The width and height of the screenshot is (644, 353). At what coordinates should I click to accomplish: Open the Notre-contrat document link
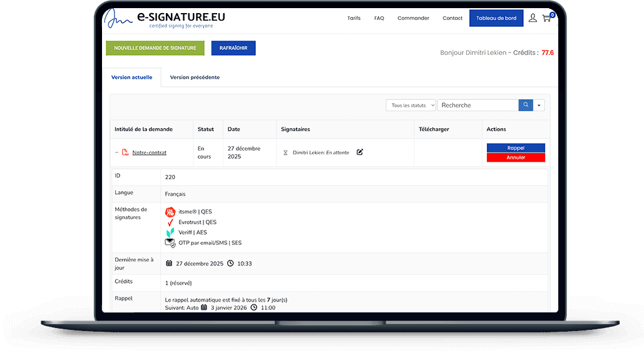click(x=149, y=152)
